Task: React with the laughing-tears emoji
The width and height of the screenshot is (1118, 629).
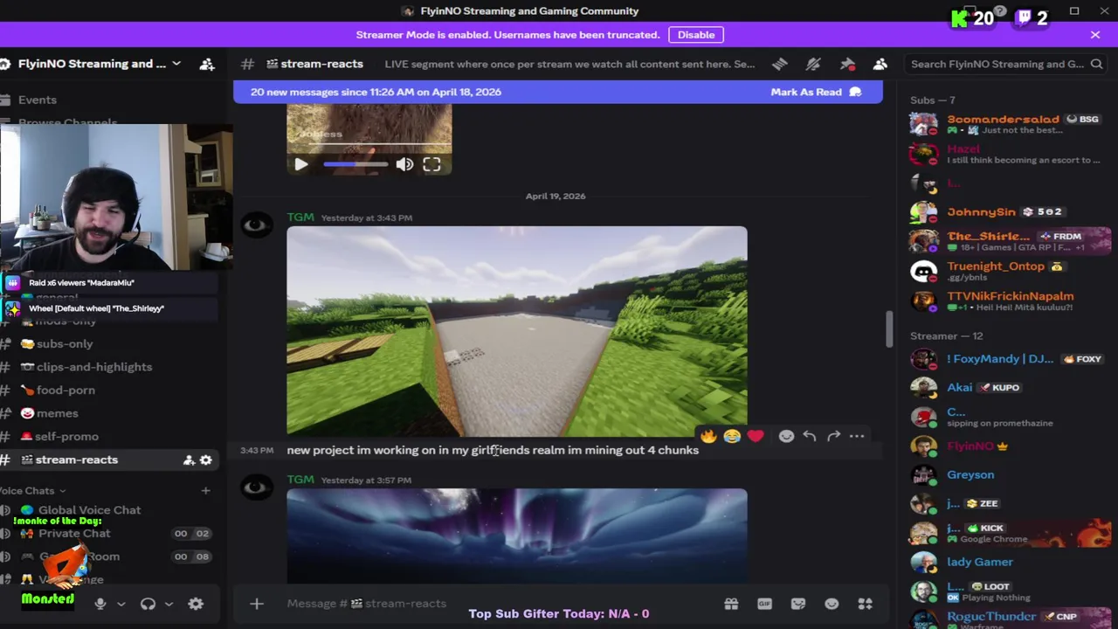Action: click(x=732, y=436)
